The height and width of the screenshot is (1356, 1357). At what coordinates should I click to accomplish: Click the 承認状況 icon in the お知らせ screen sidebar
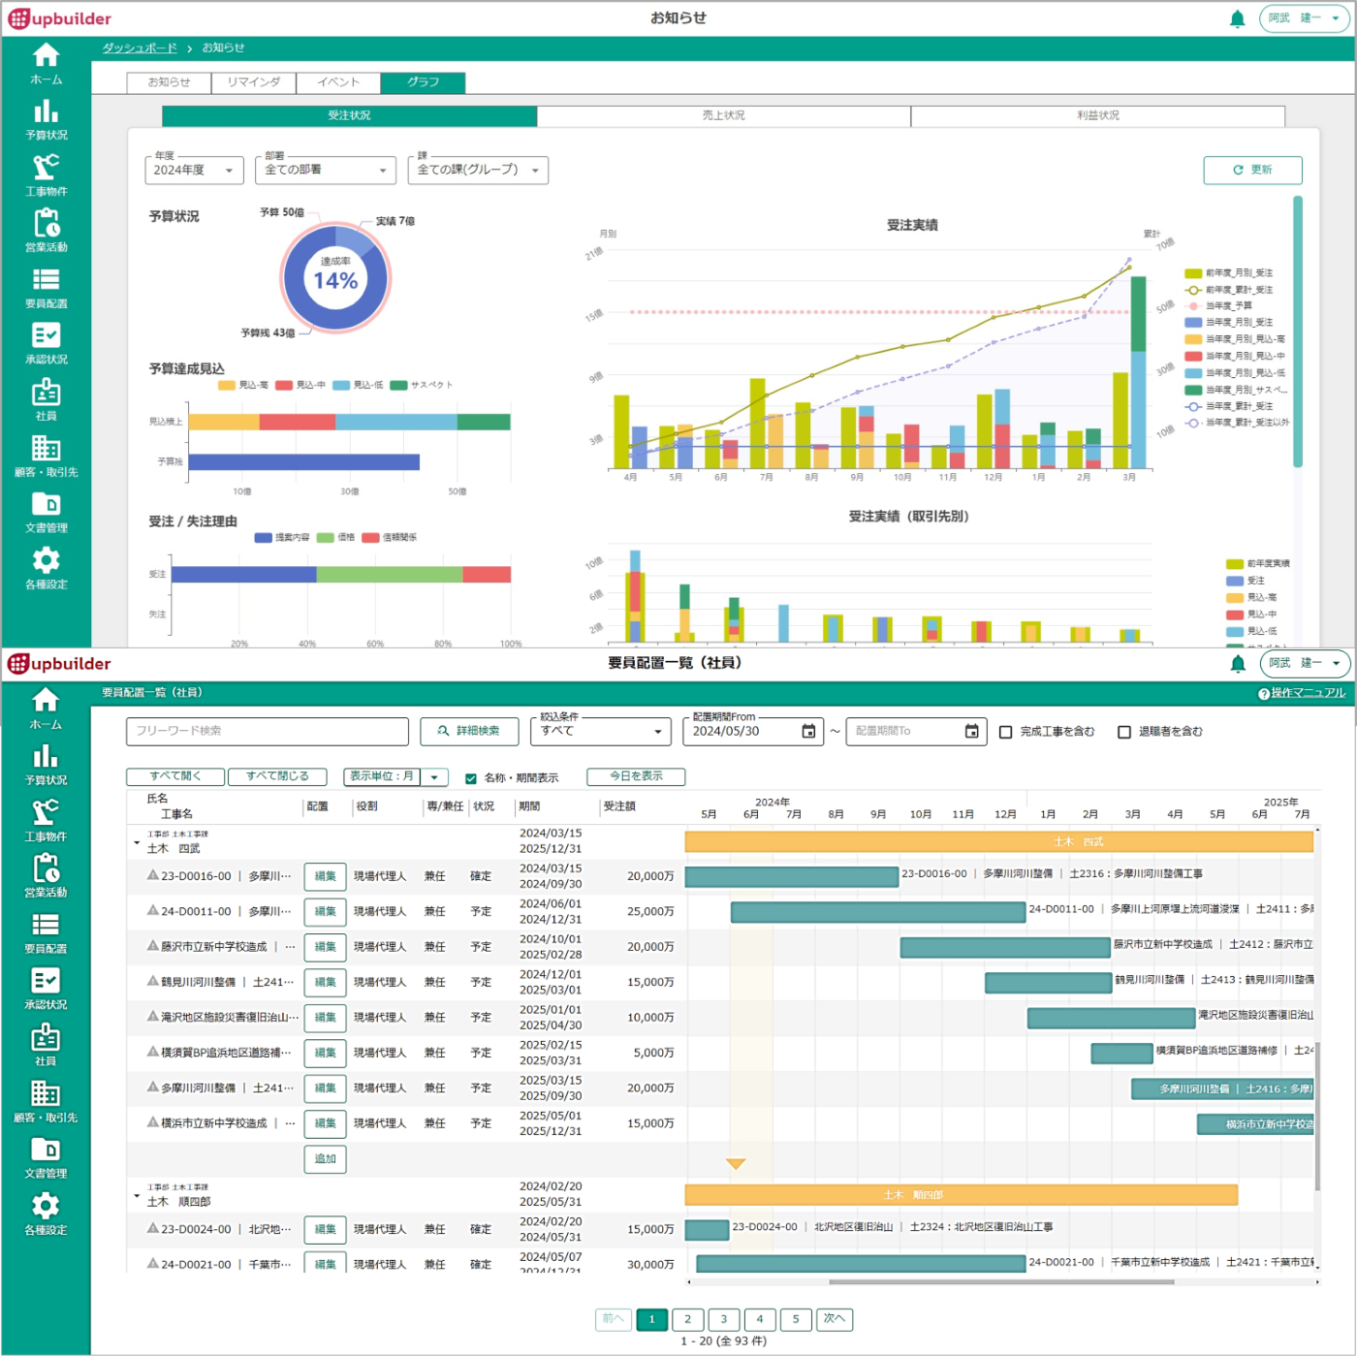[46, 335]
